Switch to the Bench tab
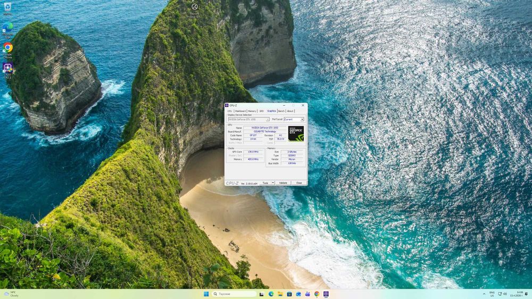This screenshot has width=532, height=299. point(281,111)
